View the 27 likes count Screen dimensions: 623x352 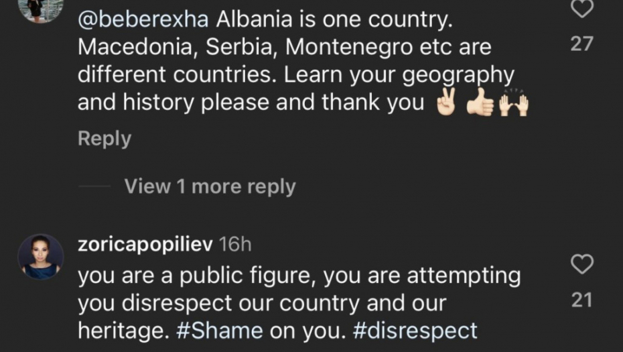click(x=582, y=44)
